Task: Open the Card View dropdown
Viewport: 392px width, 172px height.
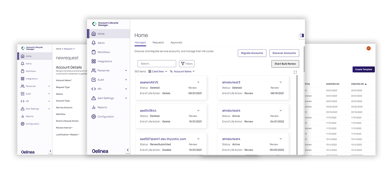Action: point(158,71)
